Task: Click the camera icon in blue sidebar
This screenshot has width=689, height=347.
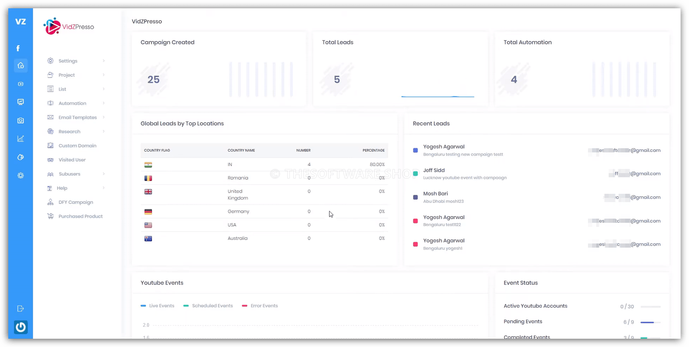Action: (21, 120)
